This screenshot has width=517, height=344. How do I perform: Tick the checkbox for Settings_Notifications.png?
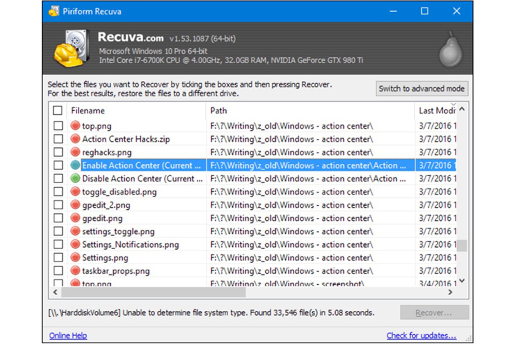[x=58, y=244]
